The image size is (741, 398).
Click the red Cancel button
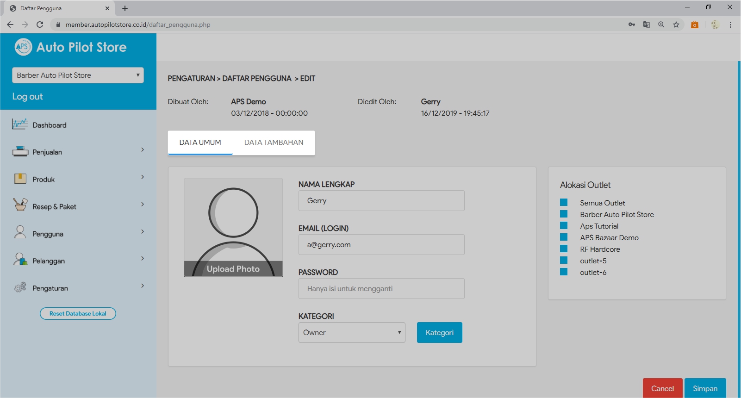pyautogui.click(x=662, y=388)
